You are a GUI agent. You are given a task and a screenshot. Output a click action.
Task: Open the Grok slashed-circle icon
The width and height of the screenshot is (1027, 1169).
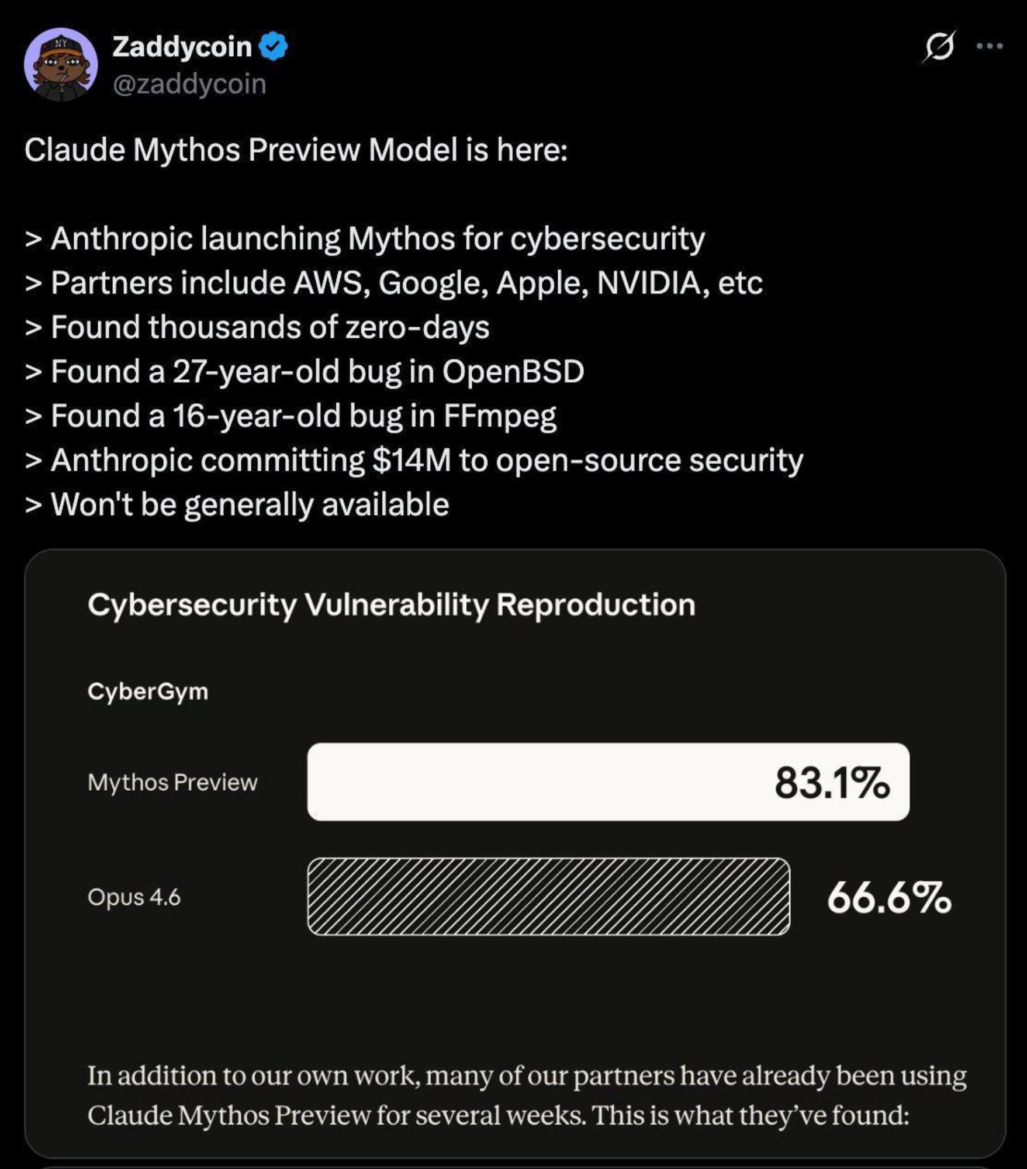pyautogui.click(x=939, y=46)
